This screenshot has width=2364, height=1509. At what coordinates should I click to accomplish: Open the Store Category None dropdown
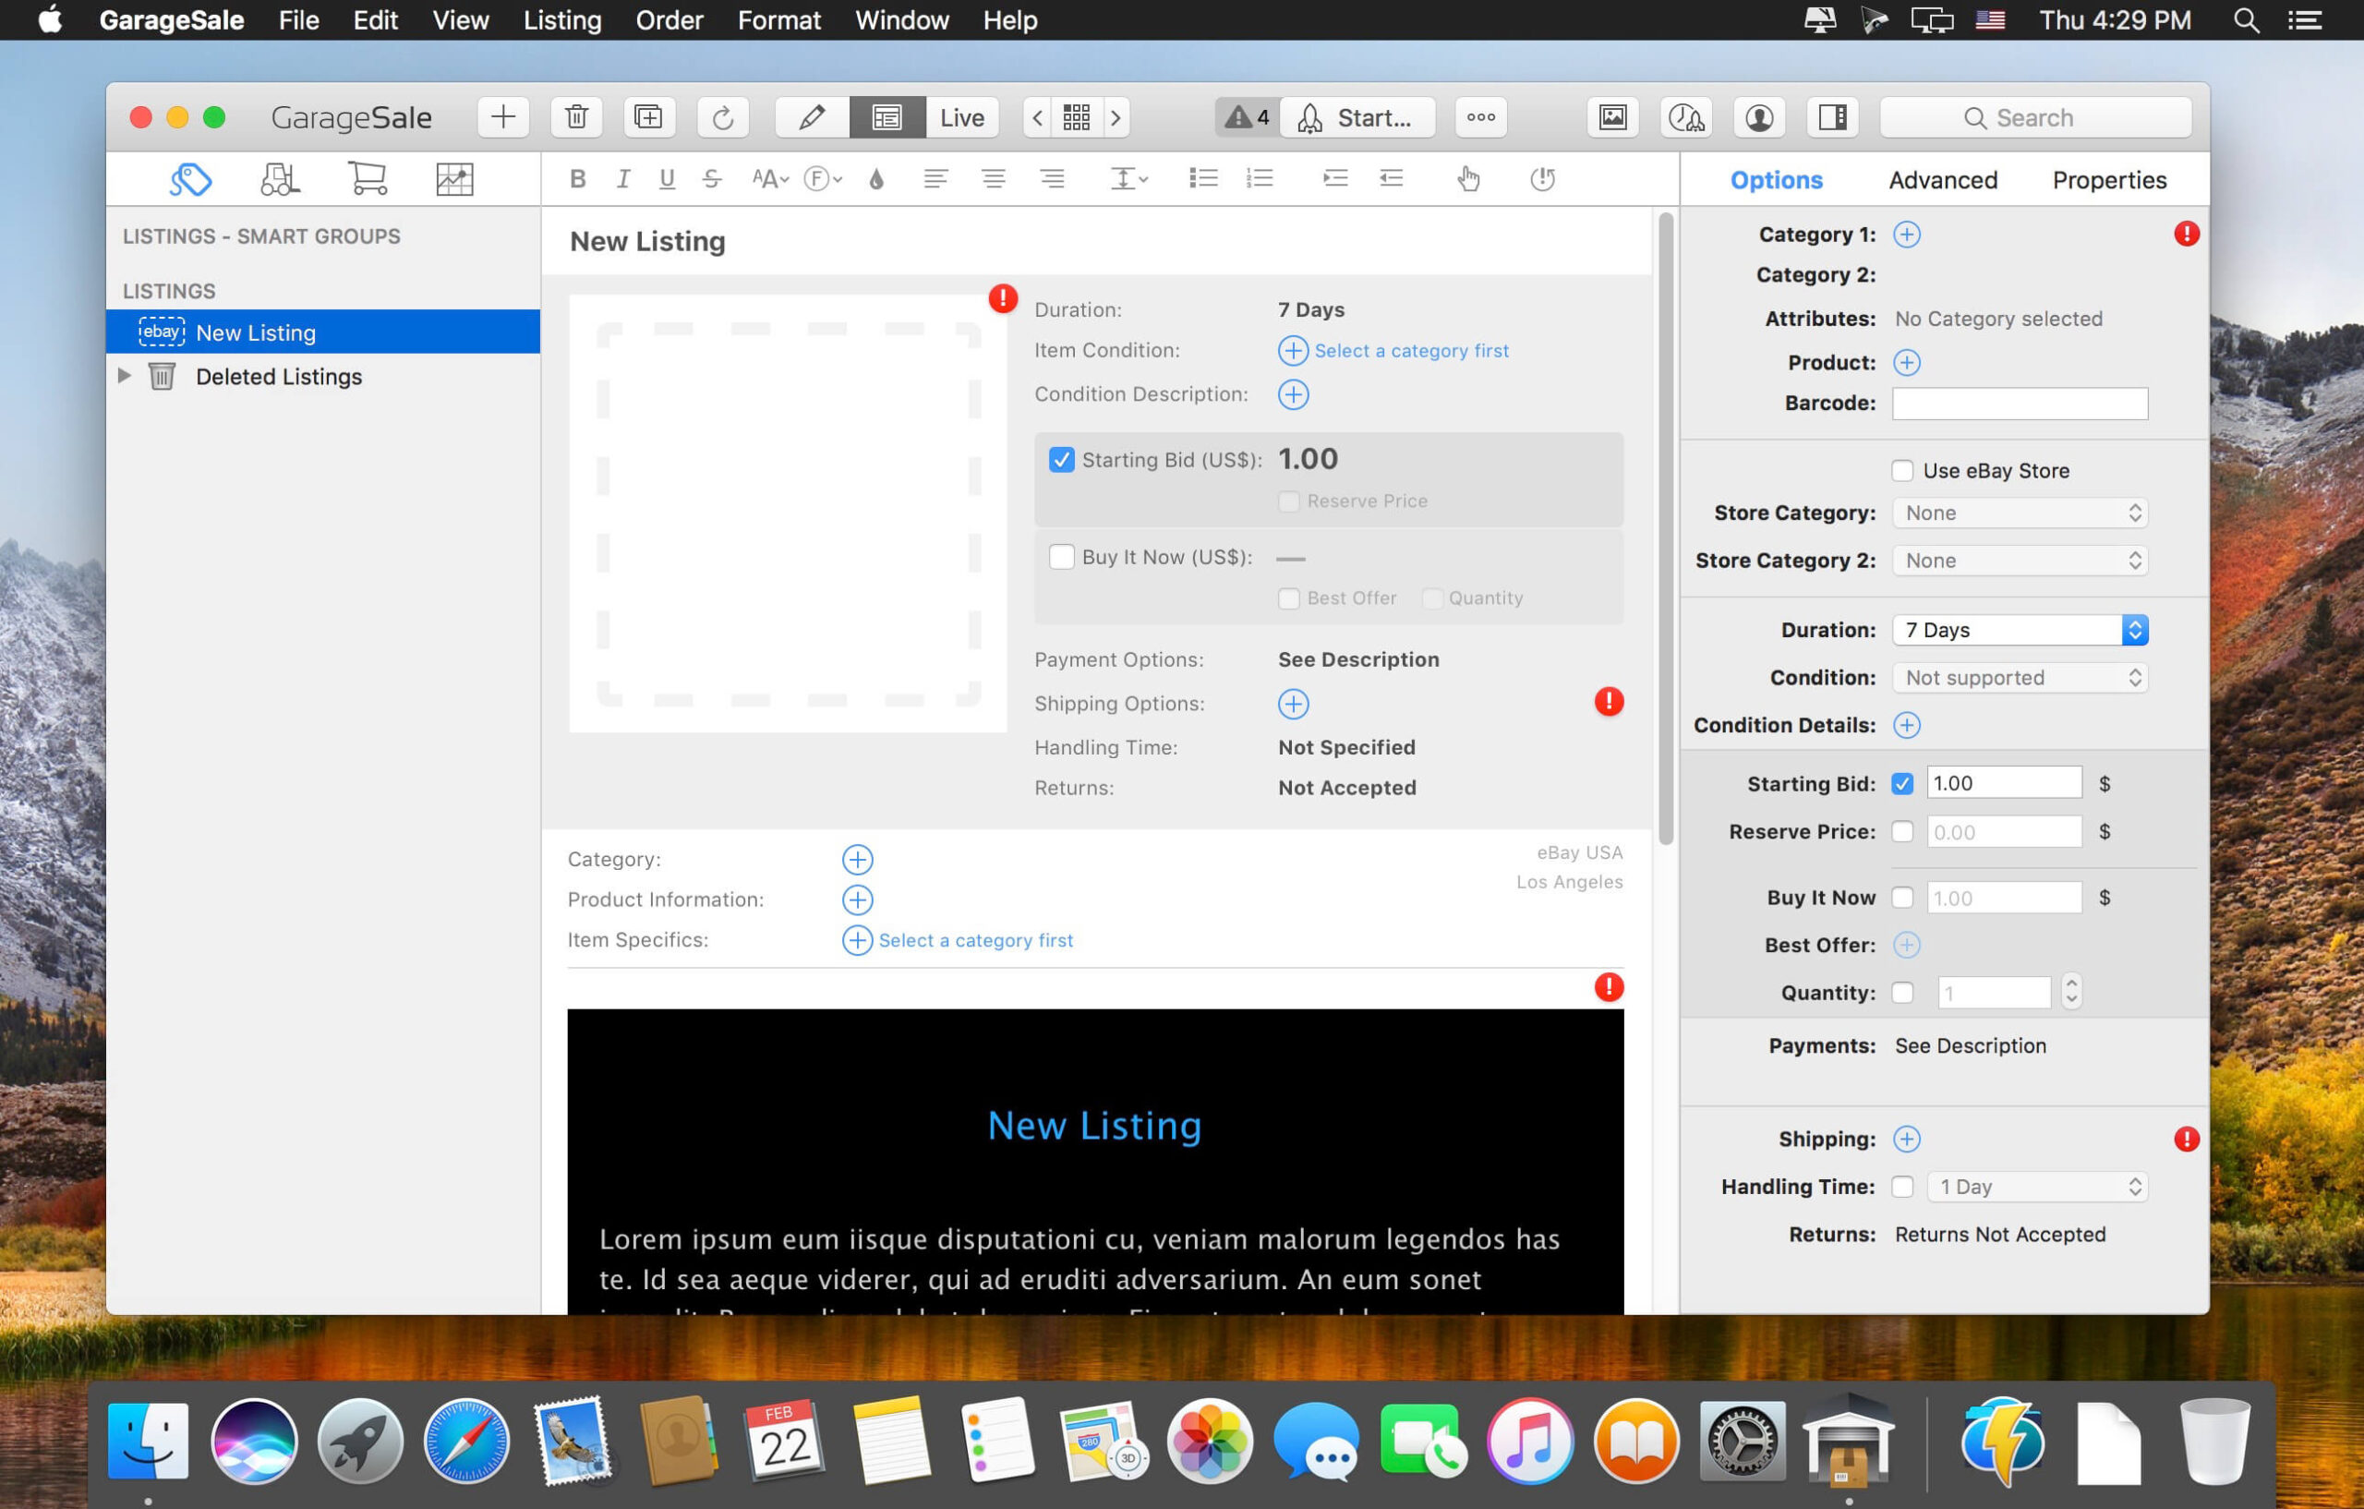click(2019, 512)
